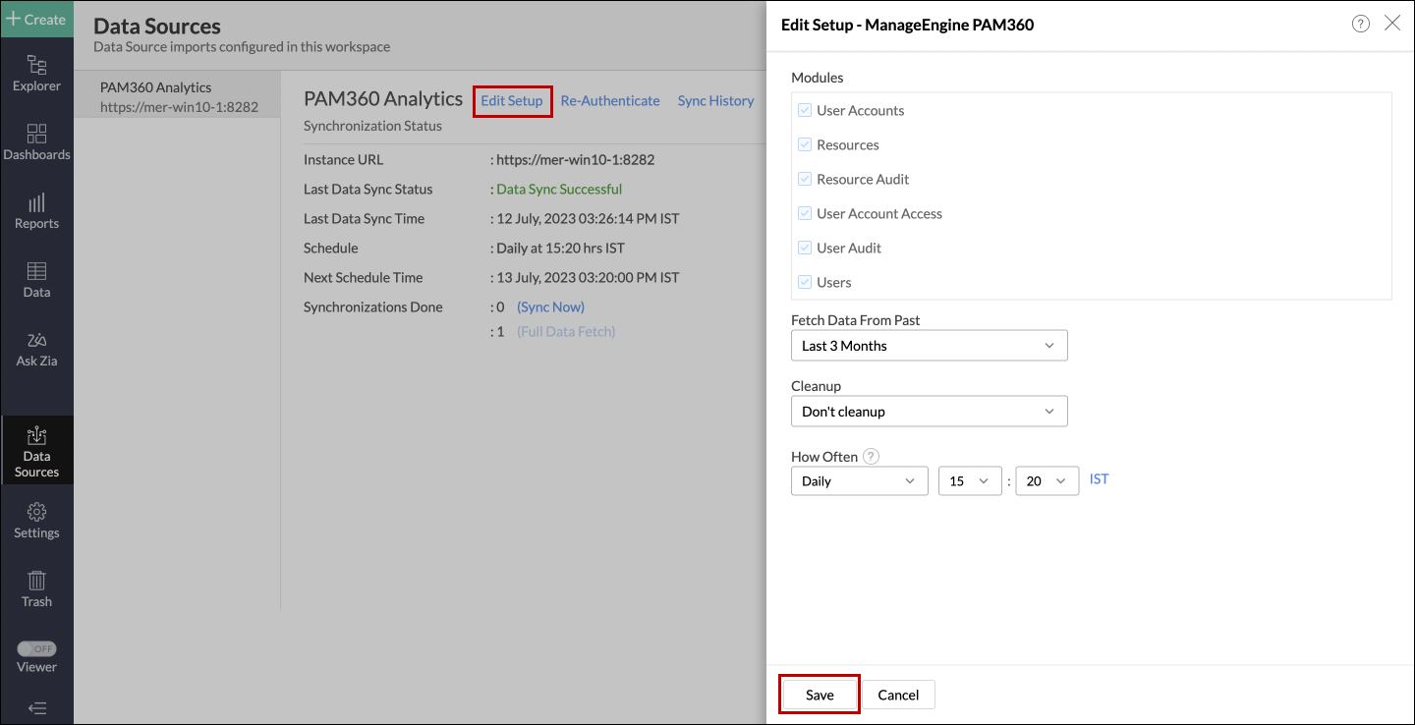
Task: Open the Explorer sidebar icon
Action: coord(36,74)
